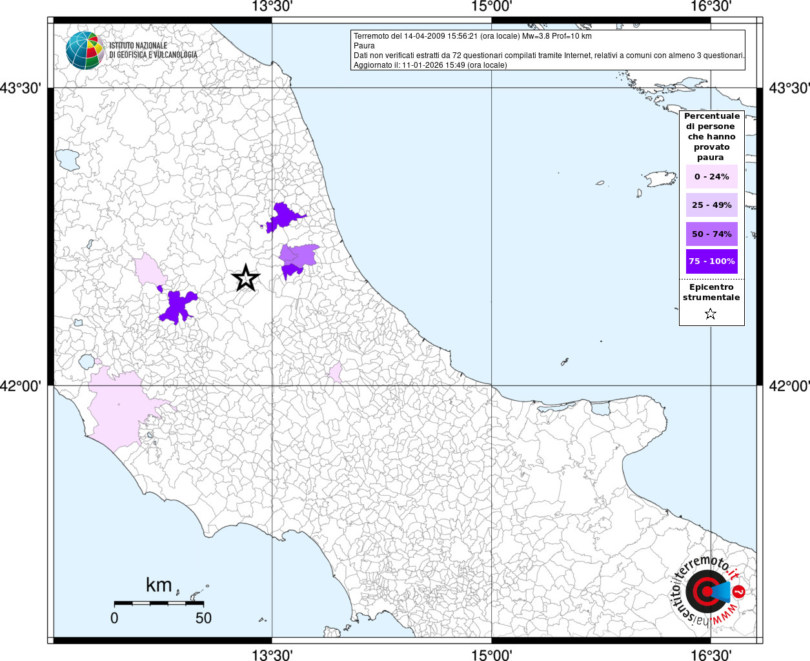Select the 50 - 74% legend swatch

point(711,234)
